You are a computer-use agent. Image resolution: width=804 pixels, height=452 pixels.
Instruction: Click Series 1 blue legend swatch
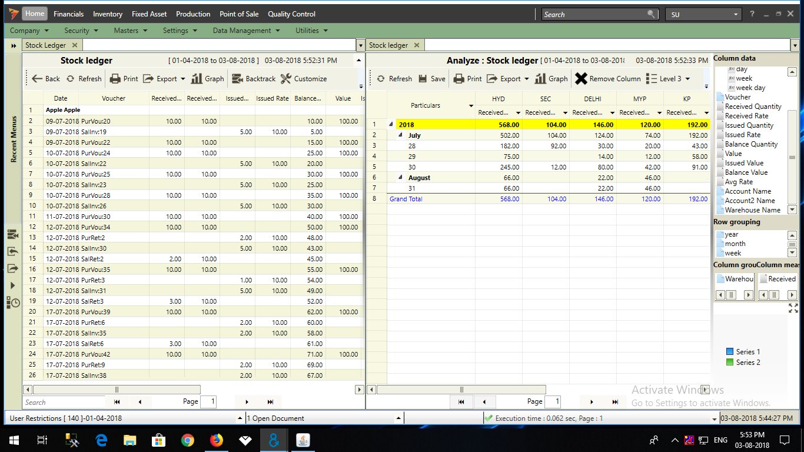(730, 352)
